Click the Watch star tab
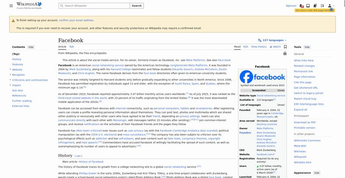The image size is (345, 178). [275, 47]
